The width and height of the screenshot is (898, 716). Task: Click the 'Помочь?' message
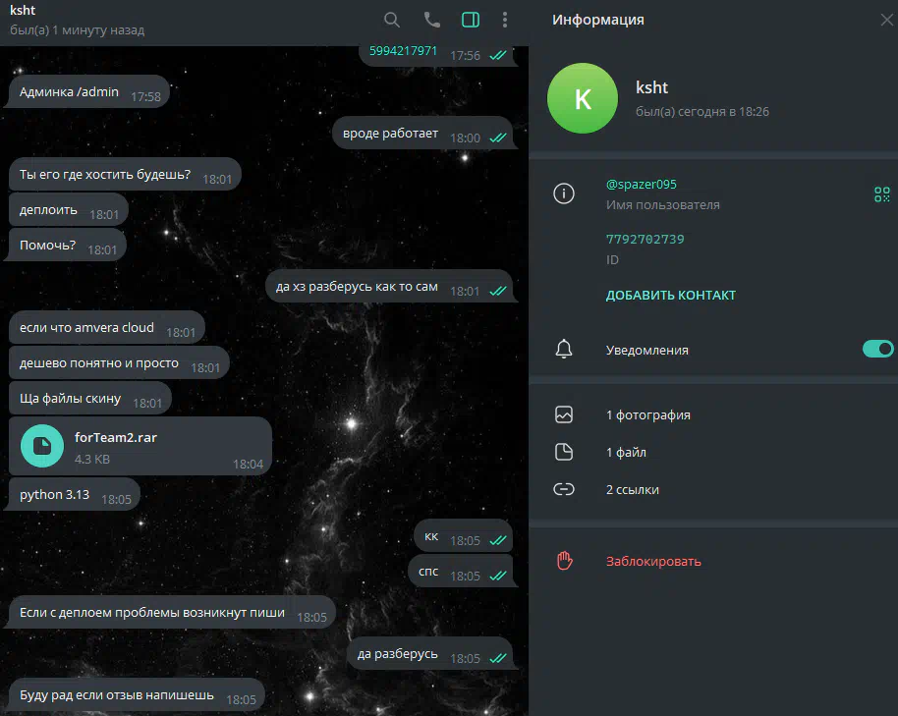[68, 245]
